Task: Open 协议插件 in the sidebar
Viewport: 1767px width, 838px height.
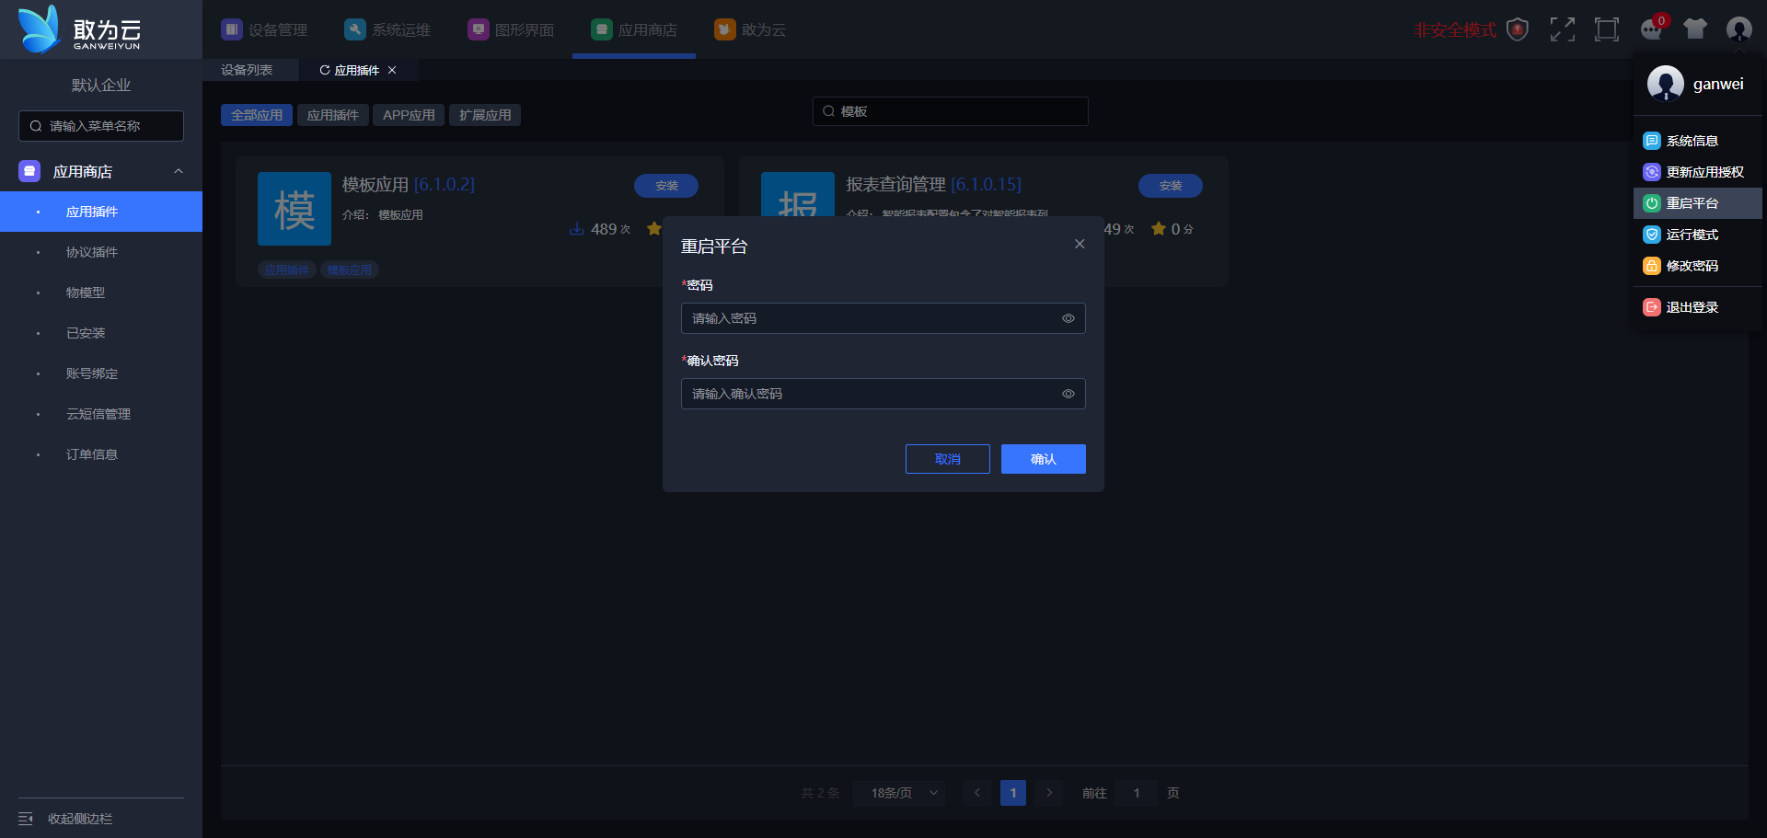Action: click(101, 252)
